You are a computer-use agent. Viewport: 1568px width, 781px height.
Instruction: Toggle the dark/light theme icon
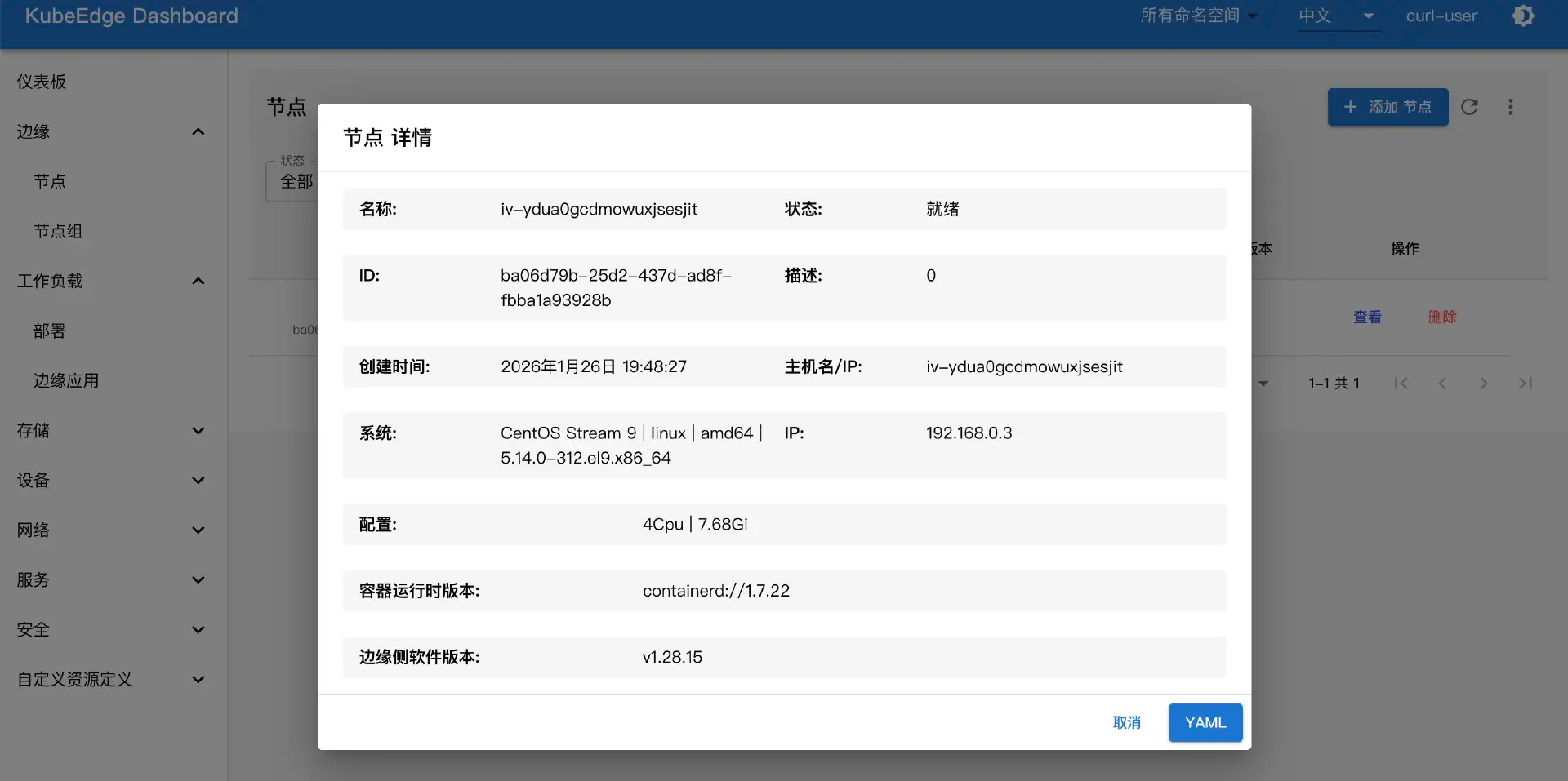pos(1523,16)
